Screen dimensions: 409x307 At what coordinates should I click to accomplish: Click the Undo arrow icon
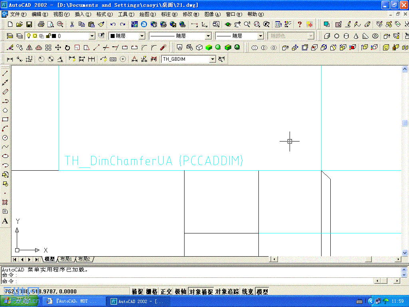(x=113, y=24)
